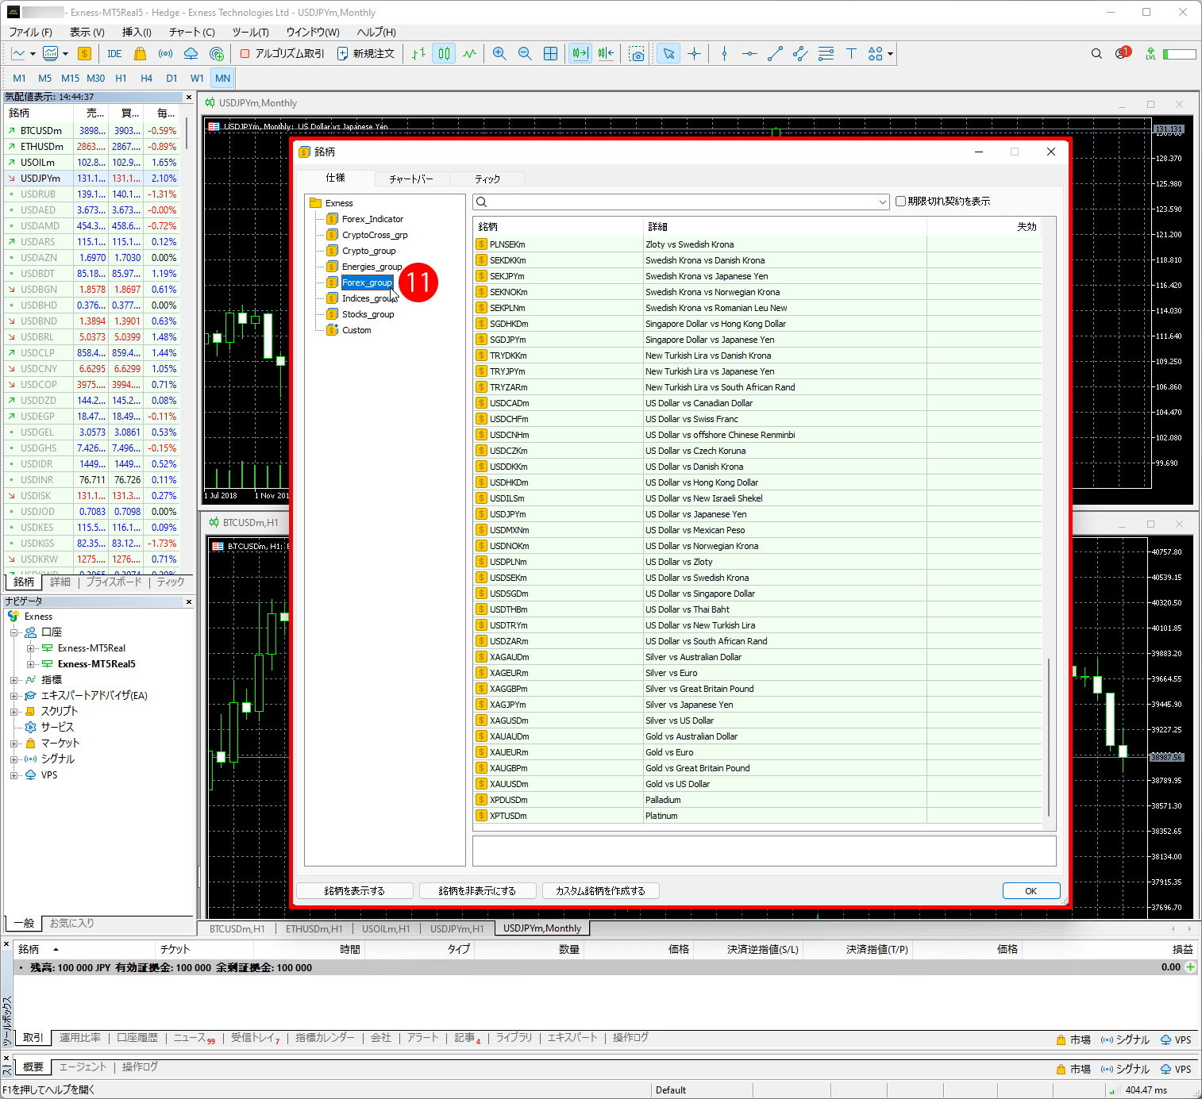Open the tile windows grid icon
This screenshot has height=1099, width=1202.
550,54
